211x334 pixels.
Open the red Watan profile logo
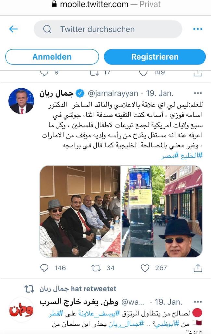click(x=21, y=310)
